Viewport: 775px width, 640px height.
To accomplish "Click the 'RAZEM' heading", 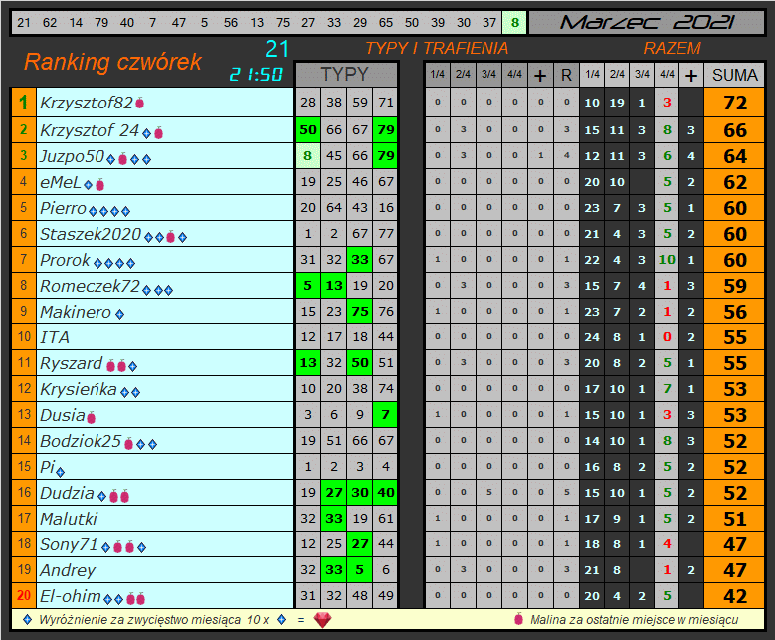I will (x=672, y=48).
